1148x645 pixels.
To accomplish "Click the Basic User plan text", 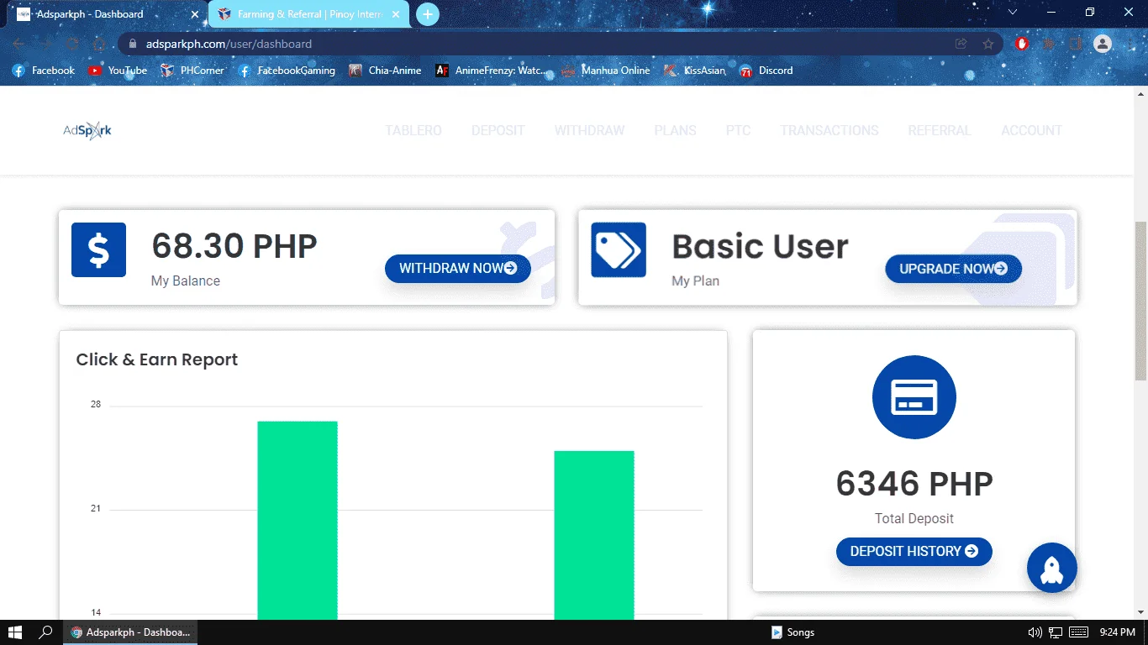I will pos(760,246).
